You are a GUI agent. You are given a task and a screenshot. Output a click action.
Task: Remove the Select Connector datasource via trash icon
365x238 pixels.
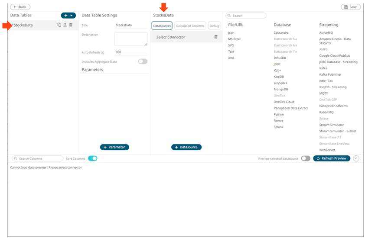216,37
